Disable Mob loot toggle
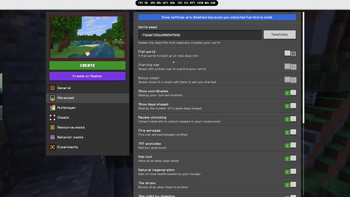This screenshot has height=197, width=350. 290,159
